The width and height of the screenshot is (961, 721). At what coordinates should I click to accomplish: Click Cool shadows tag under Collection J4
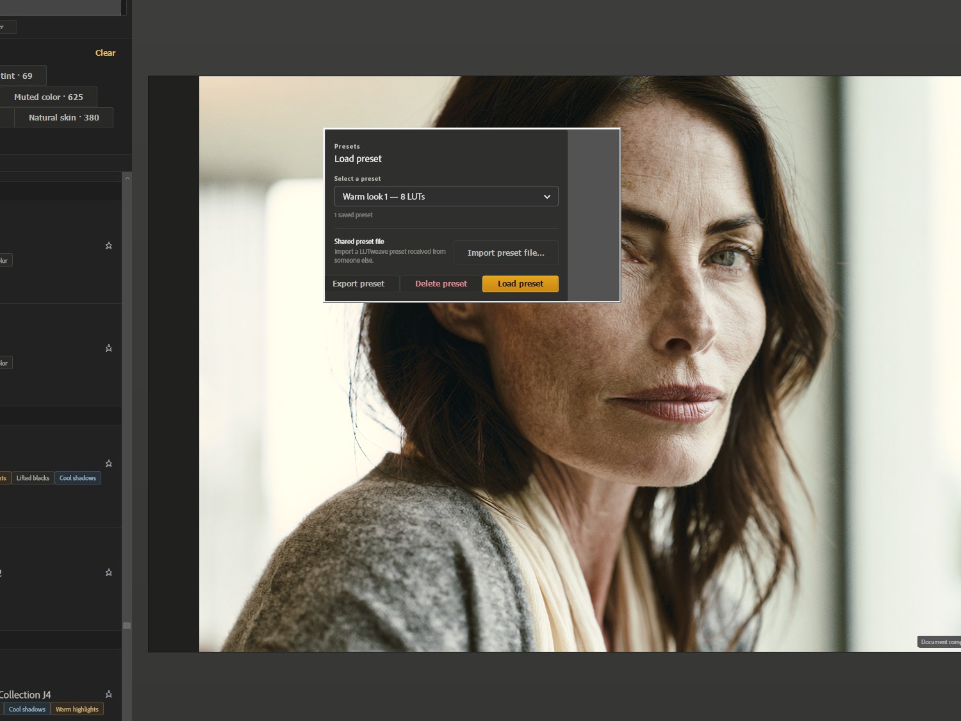[27, 709]
